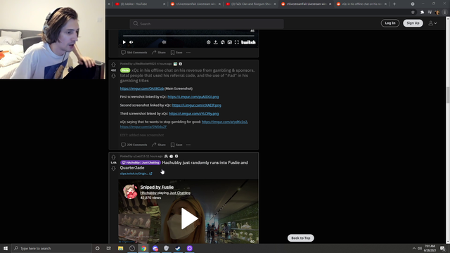This screenshot has width=450, height=253.
Task: Click the Chrome icon on the taskbar
Action: pyautogui.click(x=143, y=248)
